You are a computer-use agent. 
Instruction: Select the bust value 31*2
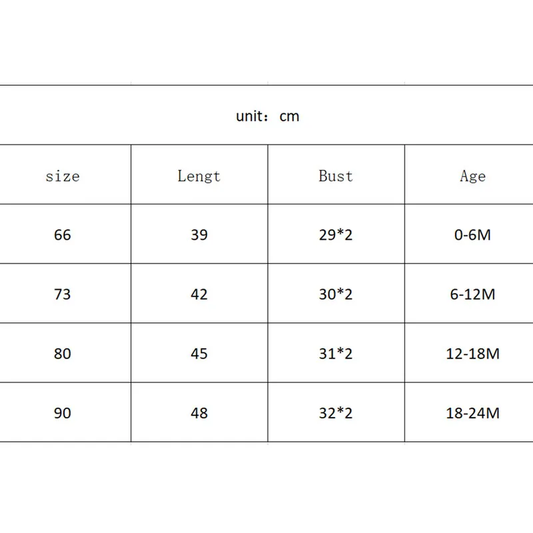pyautogui.click(x=336, y=353)
